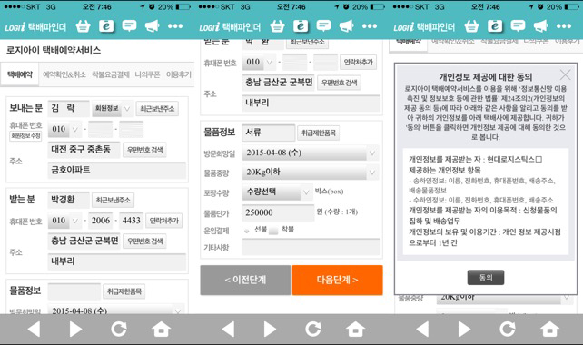Screen dimensions: 583x345
Task: Focus the phone number field showing 4433
Action: [132, 221]
